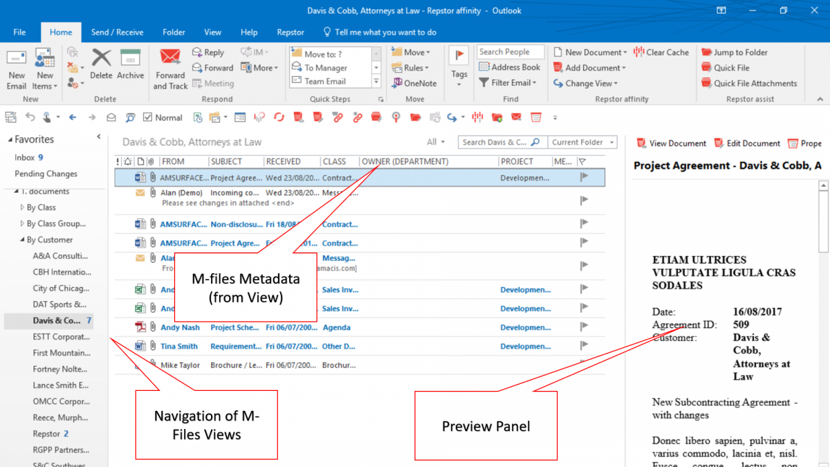The width and height of the screenshot is (830, 467).
Task: Collapse the By Customer folder tree
Action: (x=22, y=240)
